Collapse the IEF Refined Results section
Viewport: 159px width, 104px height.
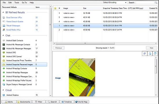tap(3, 12)
